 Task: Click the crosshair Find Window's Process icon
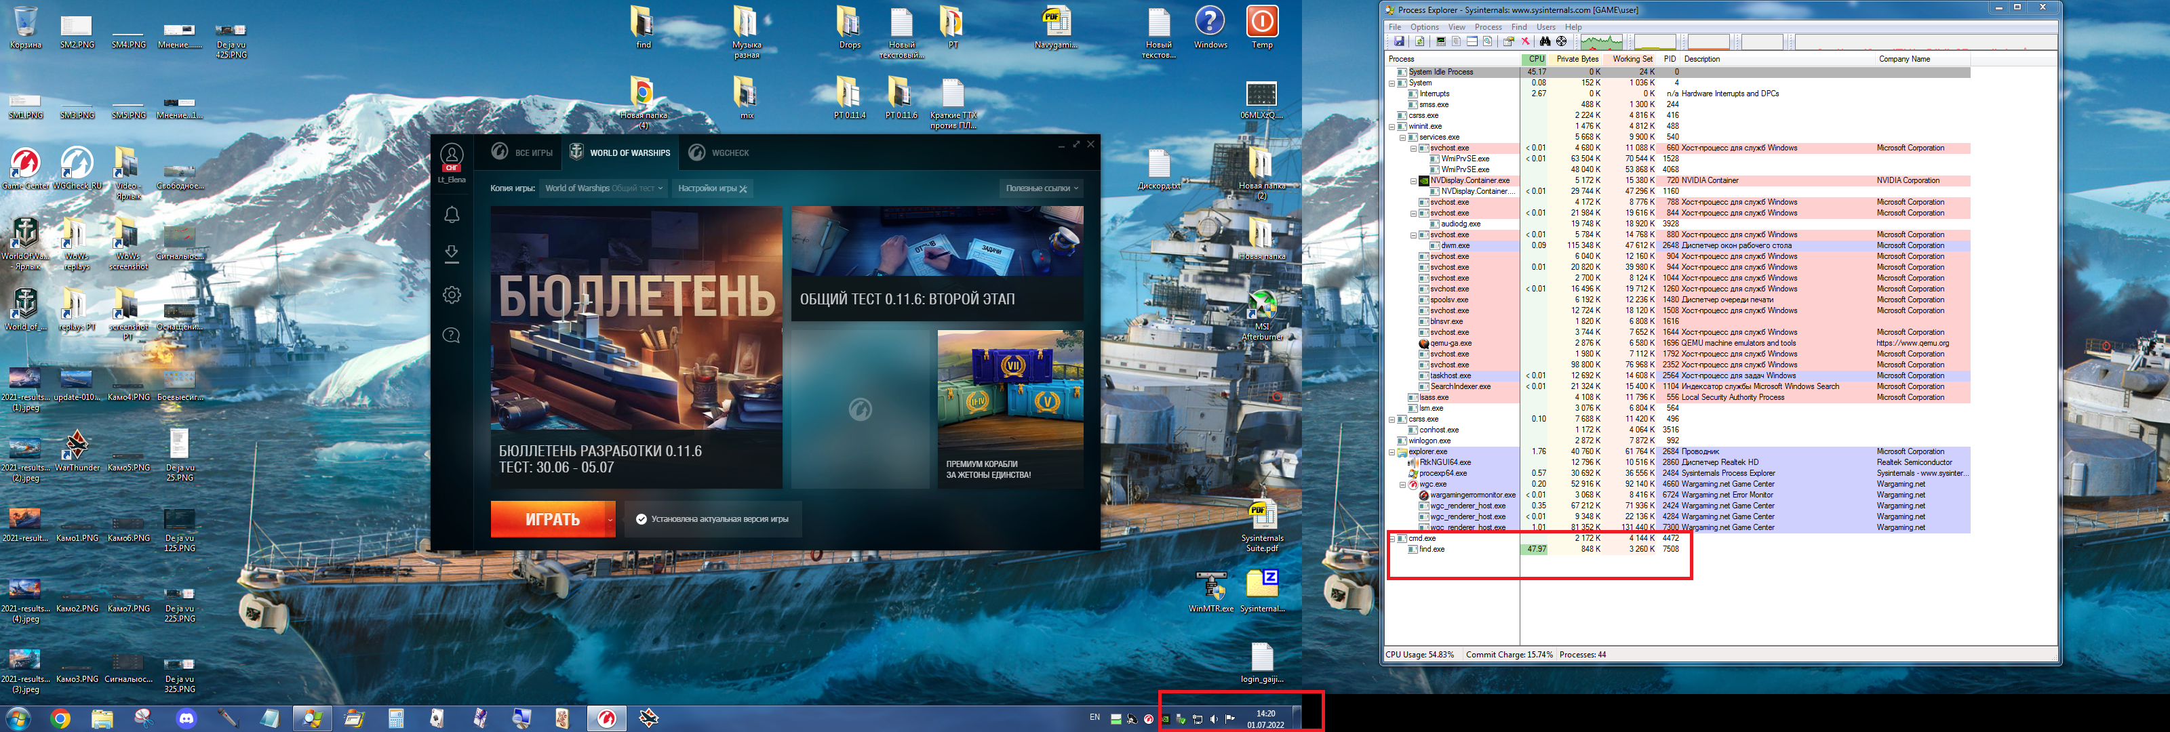[1562, 41]
